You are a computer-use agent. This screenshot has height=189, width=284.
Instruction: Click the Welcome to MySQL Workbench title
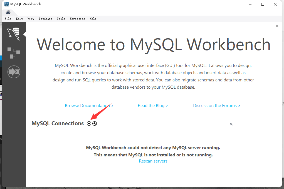pyautogui.click(x=154, y=45)
